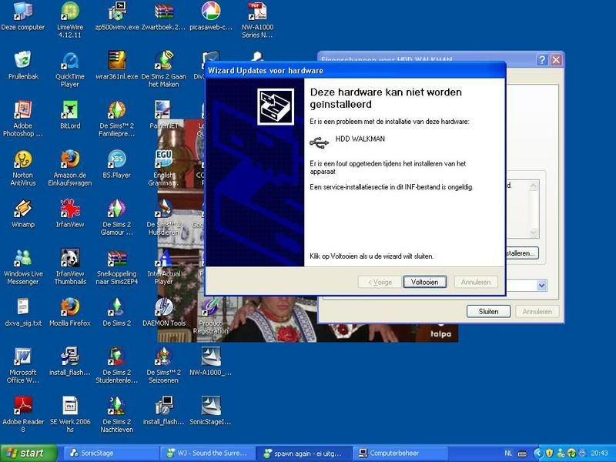The image size is (616, 462).
Task: Launch Adobe Reader 8 shortcut
Action: 23,414
